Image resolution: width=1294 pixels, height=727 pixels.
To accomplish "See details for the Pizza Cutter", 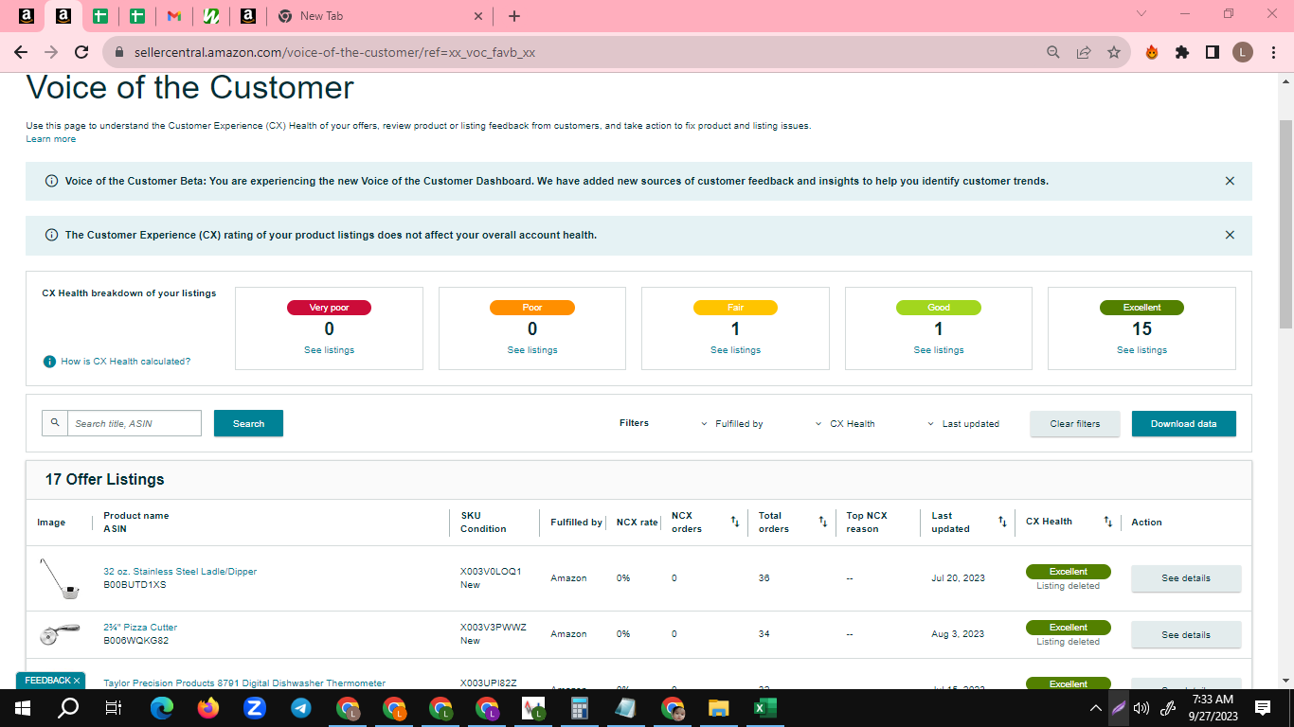I will pyautogui.click(x=1186, y=635).
